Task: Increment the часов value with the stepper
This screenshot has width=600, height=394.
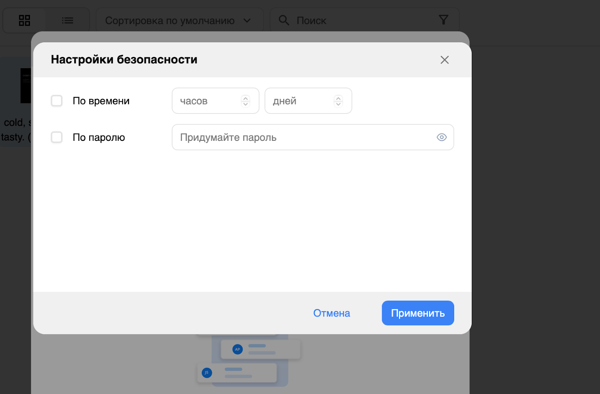Action: [246, 98]
